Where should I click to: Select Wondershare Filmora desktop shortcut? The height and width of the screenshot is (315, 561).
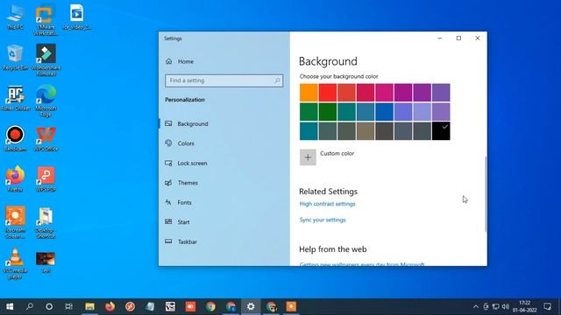coord(46,59)
